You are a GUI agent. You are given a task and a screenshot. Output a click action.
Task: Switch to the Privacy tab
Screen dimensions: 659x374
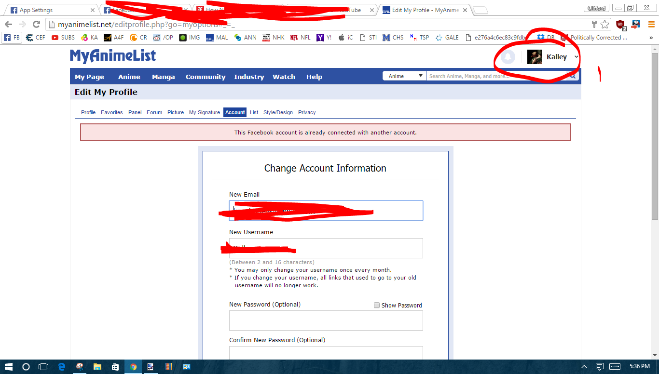point(307,112)
